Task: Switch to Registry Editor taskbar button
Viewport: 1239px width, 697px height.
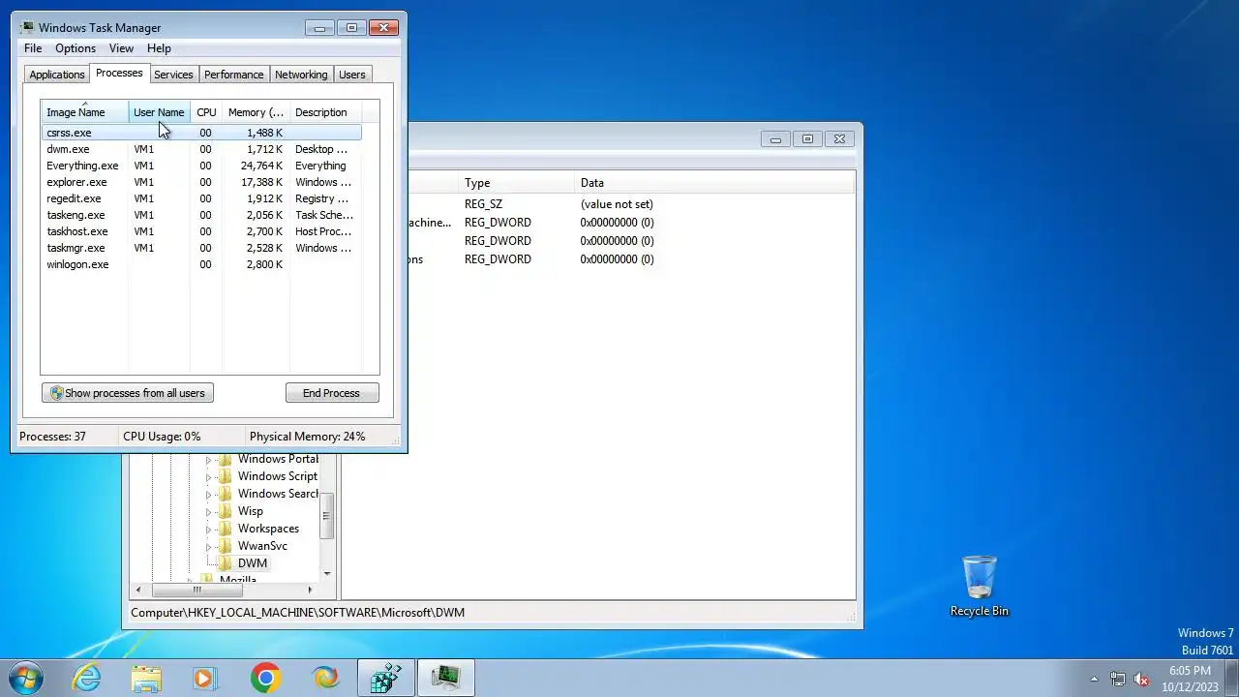Action: pos(386,679)
